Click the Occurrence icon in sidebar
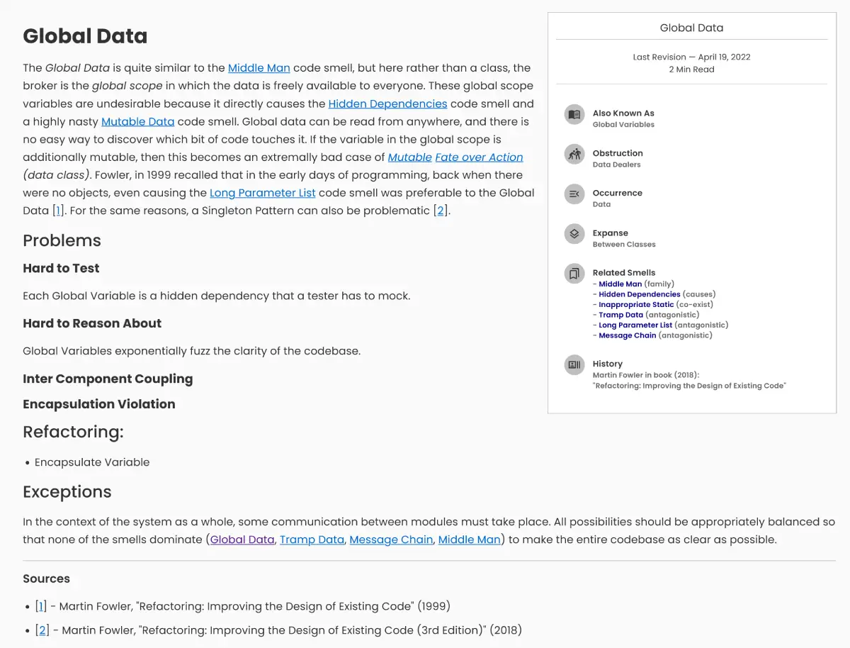Screen dimensions: 850x648 pyautogui.click(x=574, y=194)
